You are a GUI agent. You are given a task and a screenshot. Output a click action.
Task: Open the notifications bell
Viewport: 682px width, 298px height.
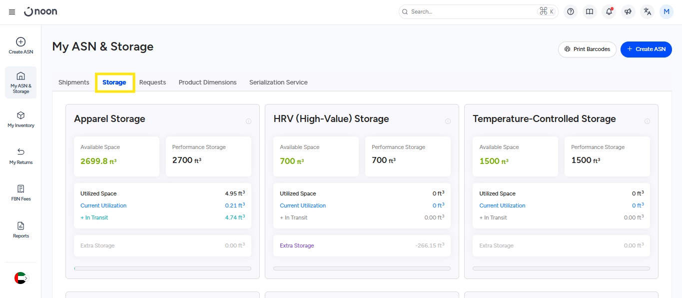(609, 12)
